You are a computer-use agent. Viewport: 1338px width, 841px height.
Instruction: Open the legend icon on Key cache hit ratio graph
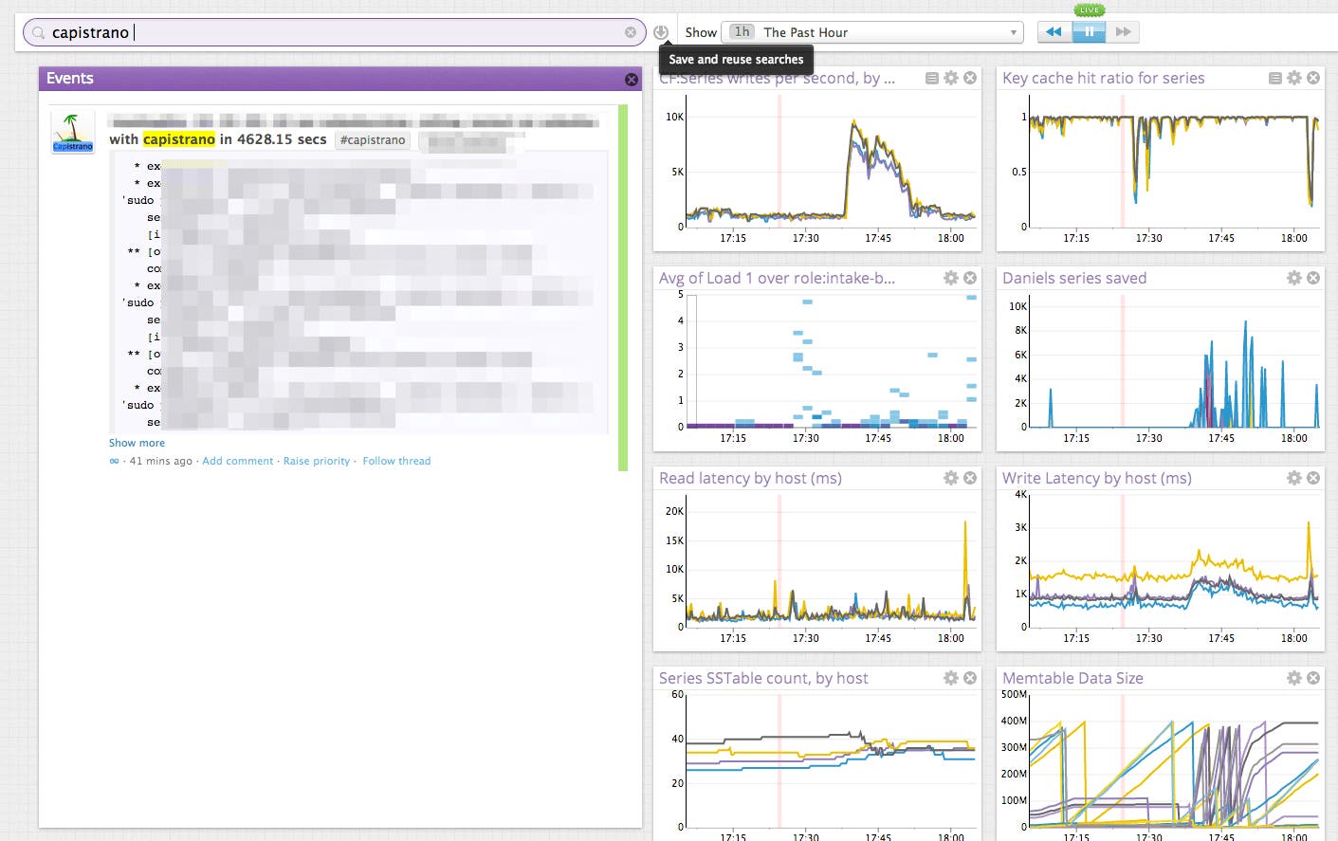click(1274, 78)
